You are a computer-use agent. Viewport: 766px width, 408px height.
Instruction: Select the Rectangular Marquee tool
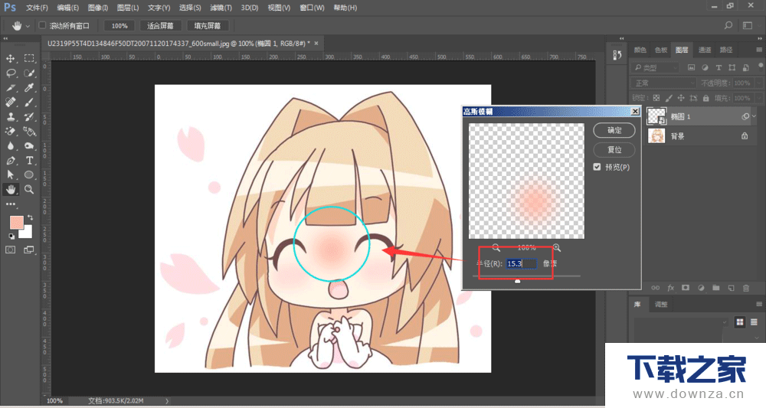(29, 59)
